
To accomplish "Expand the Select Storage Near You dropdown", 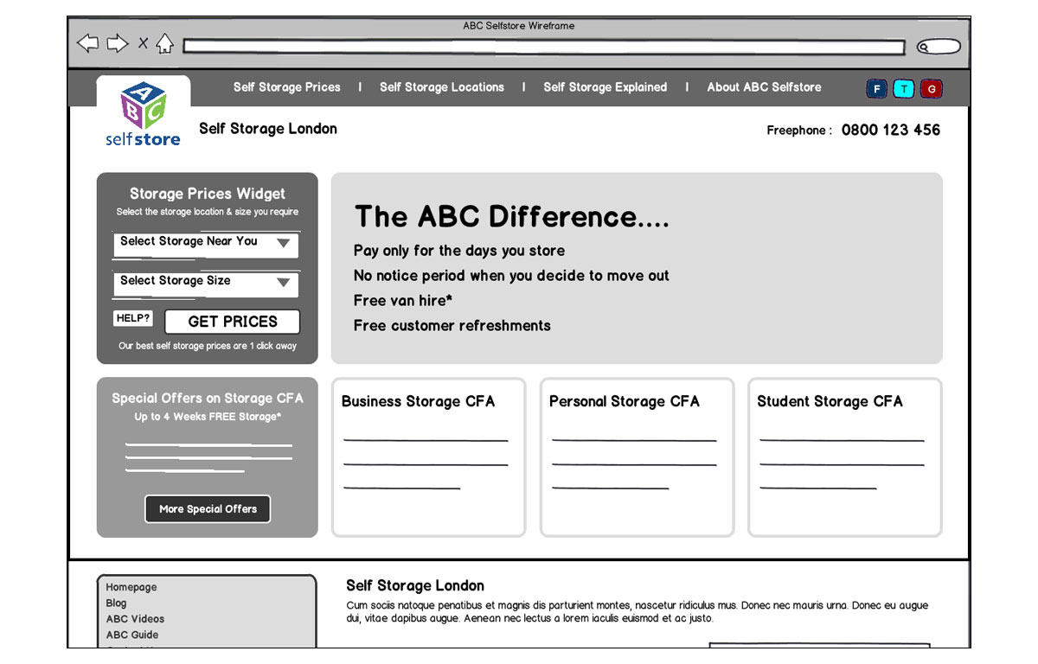I will tap(206, 243).
